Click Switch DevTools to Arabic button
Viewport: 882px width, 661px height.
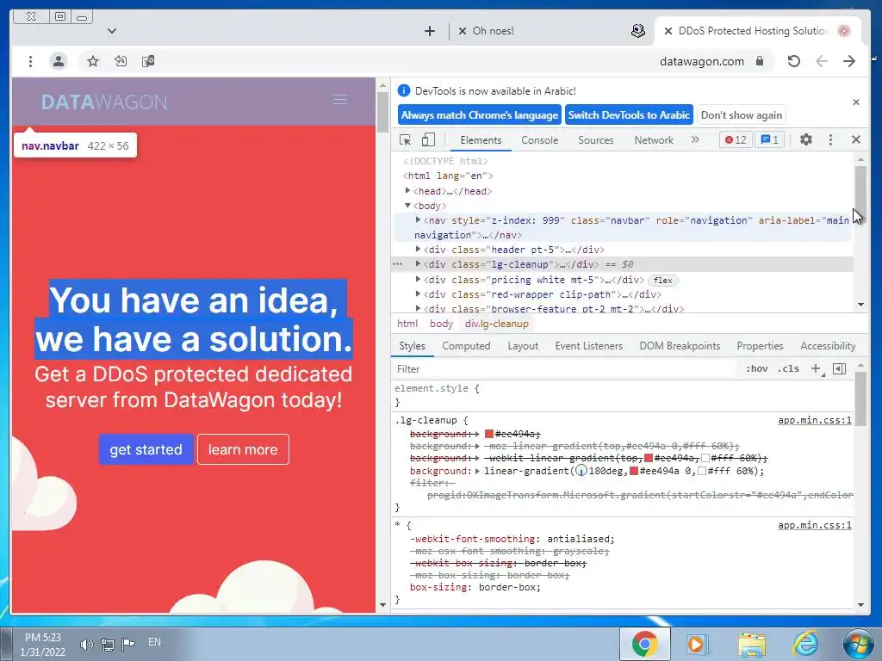(628, 115)
